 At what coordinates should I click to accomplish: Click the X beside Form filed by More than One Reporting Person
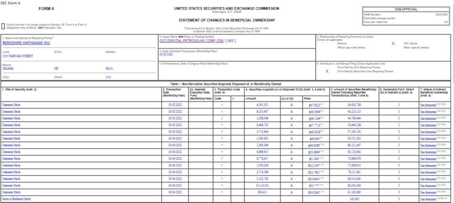click(x=327, y=71)
